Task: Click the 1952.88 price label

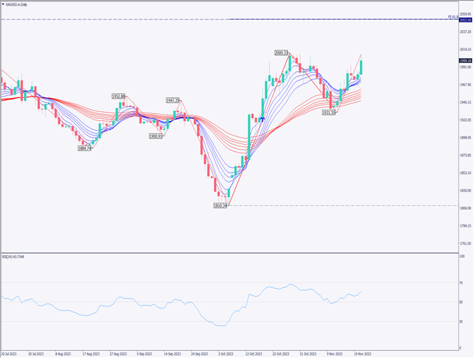Action: coord(119,96)
